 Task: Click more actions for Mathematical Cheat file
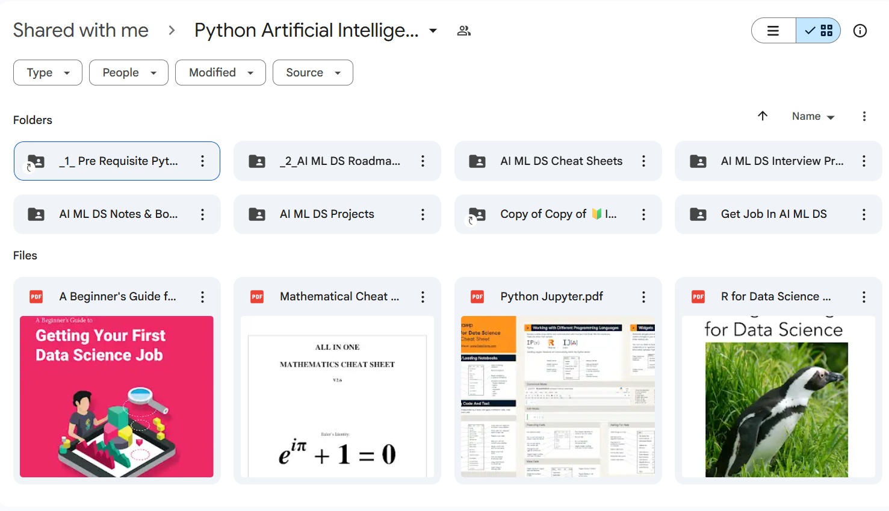[x=423, y=297]
